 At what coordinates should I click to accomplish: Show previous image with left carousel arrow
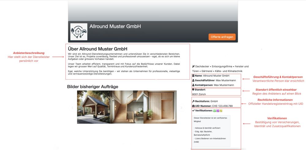[x=73, y=108]
